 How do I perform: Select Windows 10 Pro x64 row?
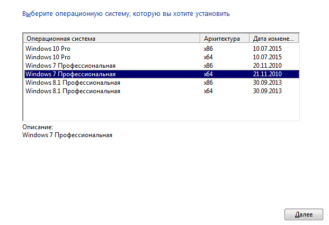[162, 57]
